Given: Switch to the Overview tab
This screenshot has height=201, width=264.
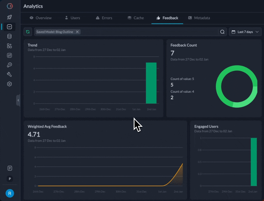Looking at the screenshot, I should pos(41,18).
